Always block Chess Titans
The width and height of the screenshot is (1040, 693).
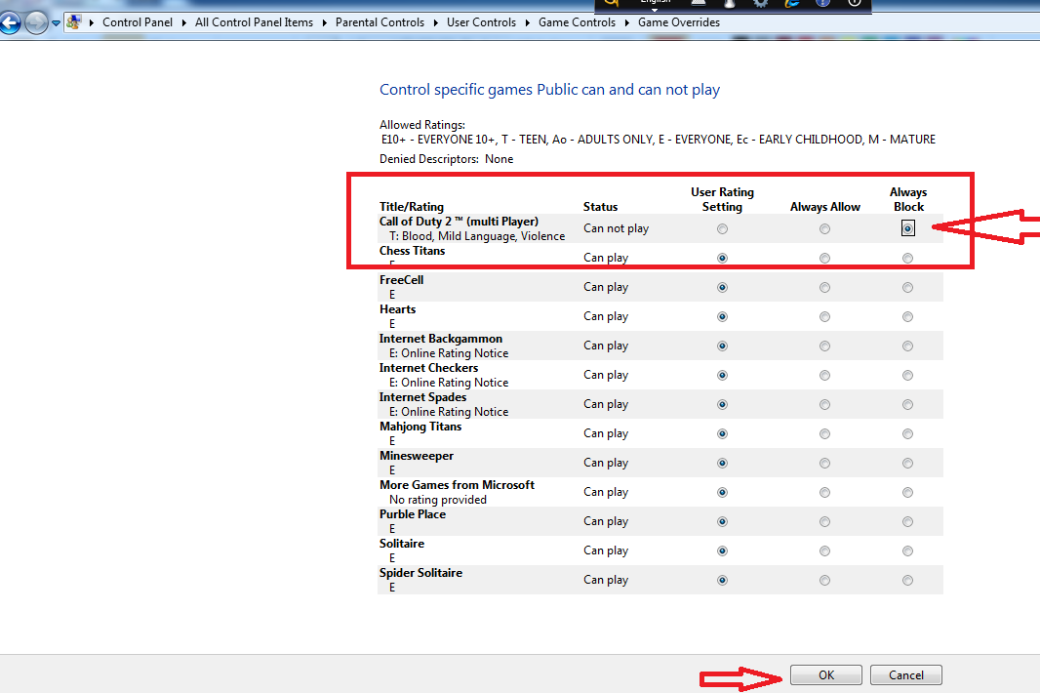pos(907,259)
